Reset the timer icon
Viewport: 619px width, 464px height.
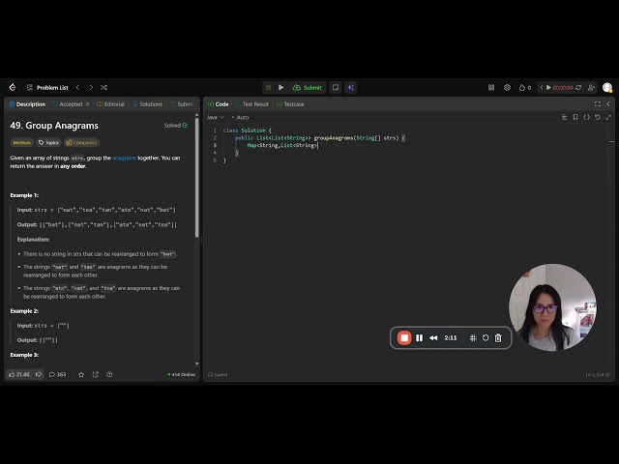tap(578, 88)
